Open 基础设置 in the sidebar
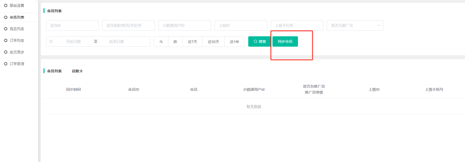 pos(17,5)
